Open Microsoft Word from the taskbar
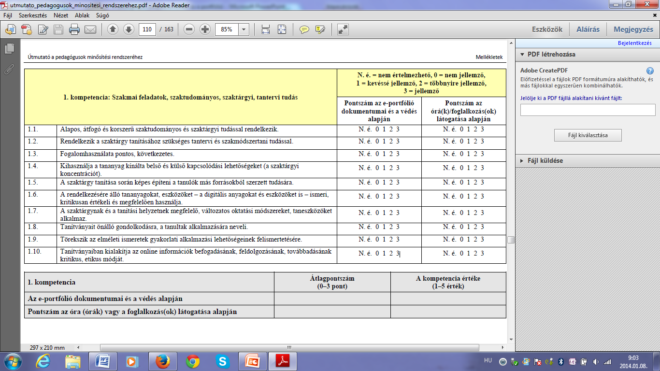Viewport: 660px width, 371px height. coord(103,361)
